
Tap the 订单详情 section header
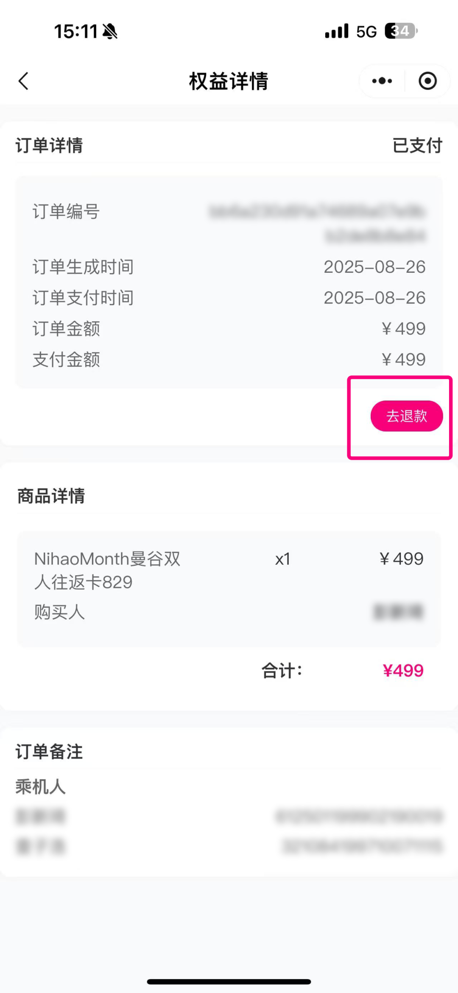pyautogui.click(x=49, y=145)
